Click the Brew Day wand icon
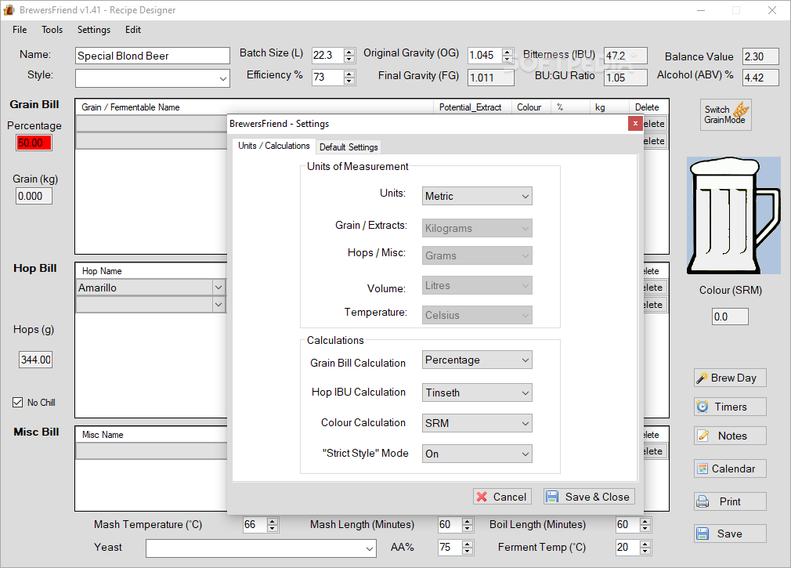 click(702, 378)
